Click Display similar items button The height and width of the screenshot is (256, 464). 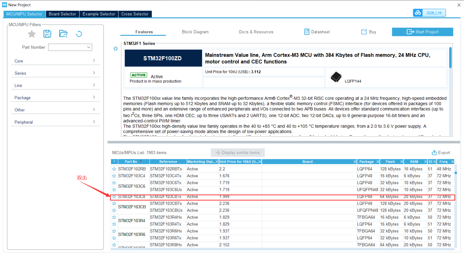[238, 153]
